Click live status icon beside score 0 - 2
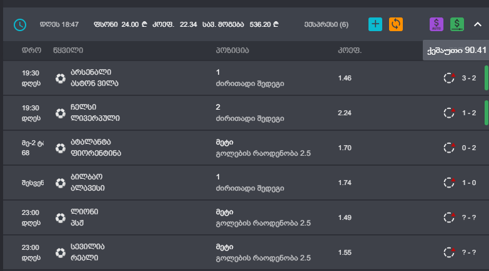 click(x=450, y=148)
